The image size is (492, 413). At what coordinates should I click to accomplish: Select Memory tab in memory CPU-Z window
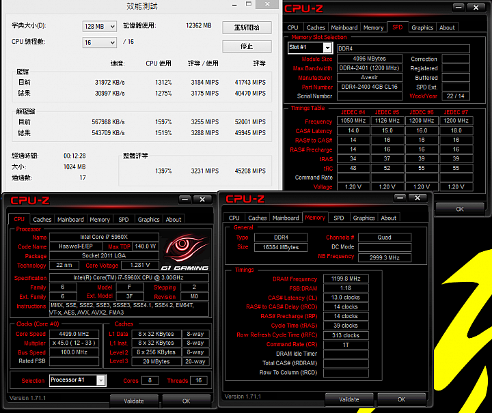click(x=315, y=217)
